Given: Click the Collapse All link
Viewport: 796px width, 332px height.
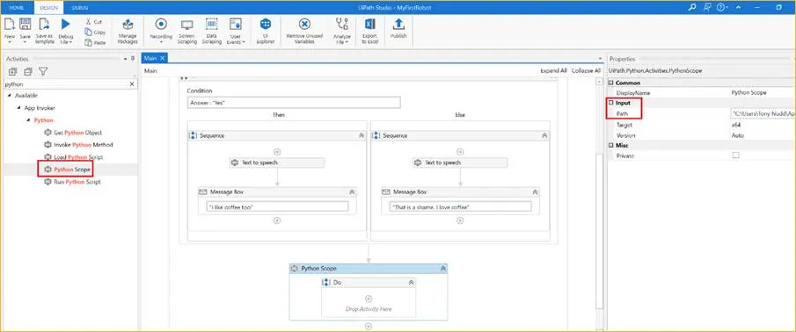Looking at the screenshot, I should [x=586, y=71].
